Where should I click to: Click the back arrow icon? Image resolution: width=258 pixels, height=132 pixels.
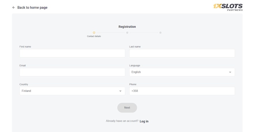point(14,7)
